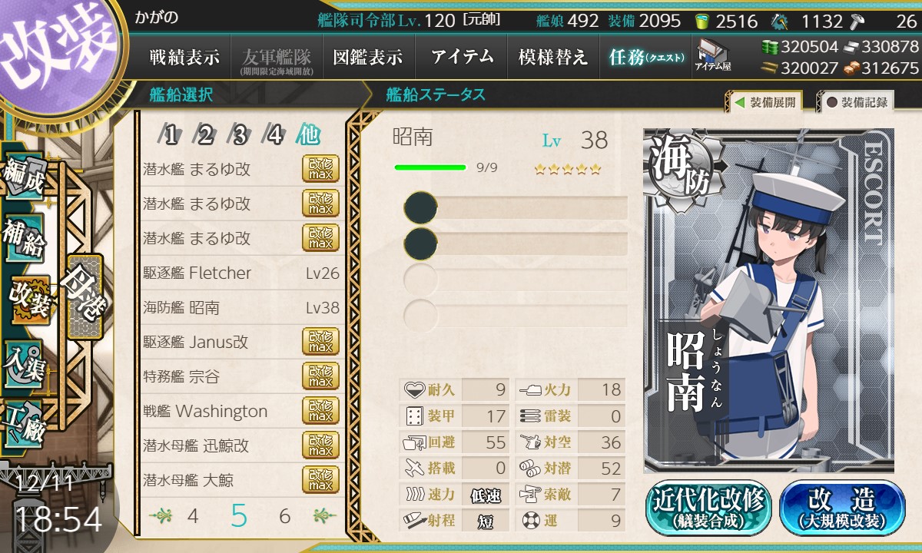Select the 他 (other ships) tab
The image size is (922, 553).
pyautogui.click(x=308, y=137)
